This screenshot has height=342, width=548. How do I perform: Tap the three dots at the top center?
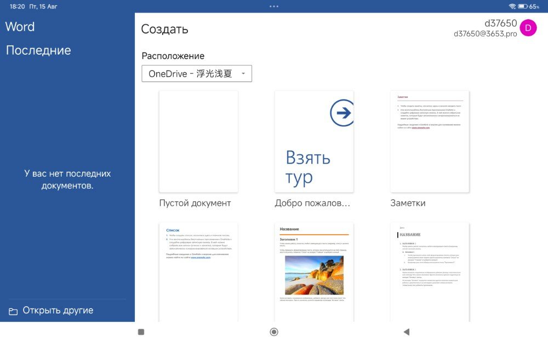point(274,6)
